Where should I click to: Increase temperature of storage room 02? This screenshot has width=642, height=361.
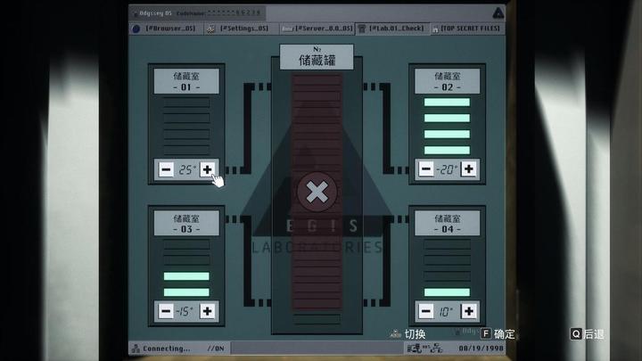click(468, 168)
